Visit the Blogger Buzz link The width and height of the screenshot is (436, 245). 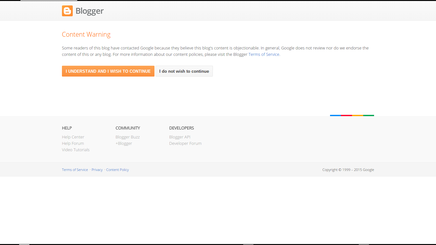point(128,137)
